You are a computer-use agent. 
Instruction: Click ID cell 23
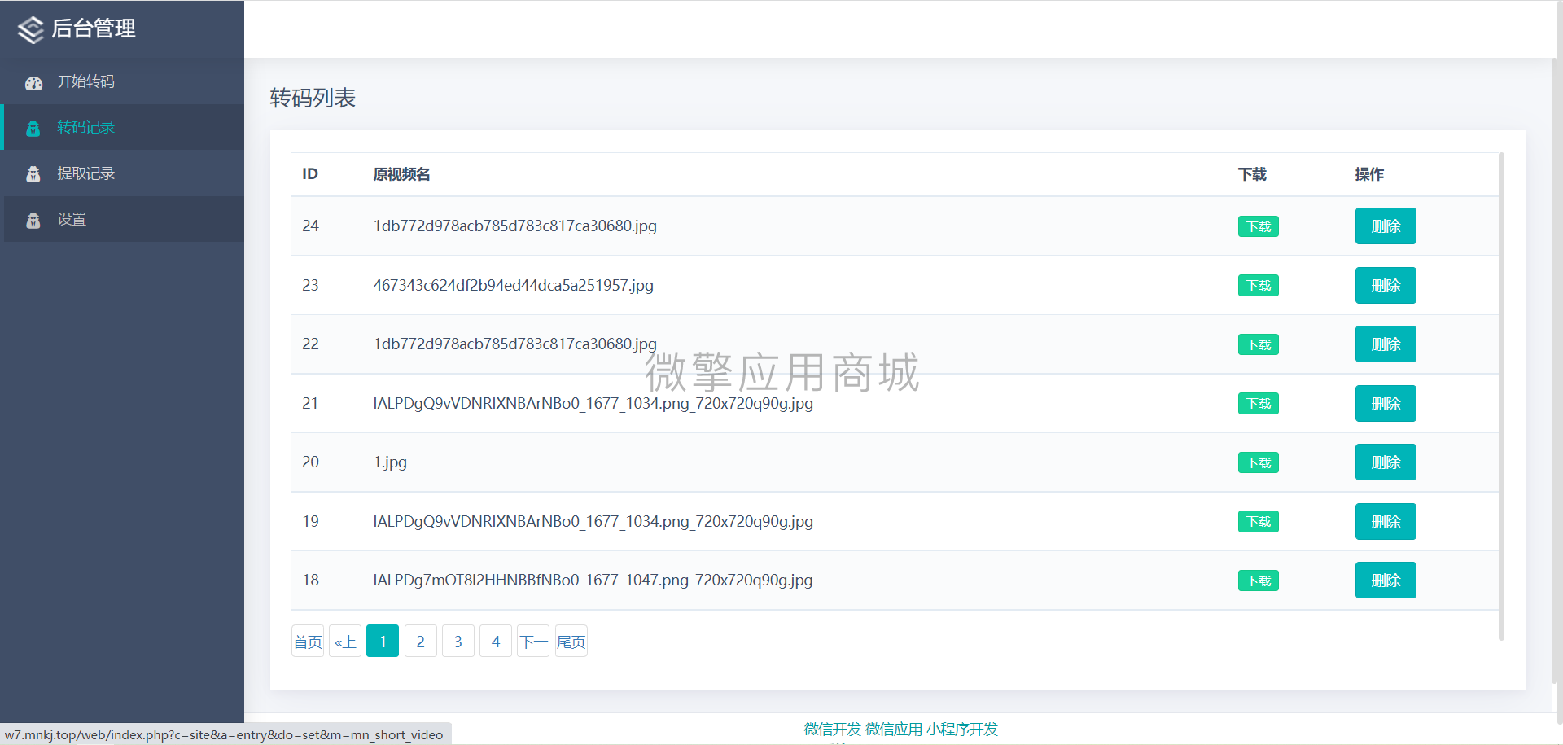click(x=310, y=286)
